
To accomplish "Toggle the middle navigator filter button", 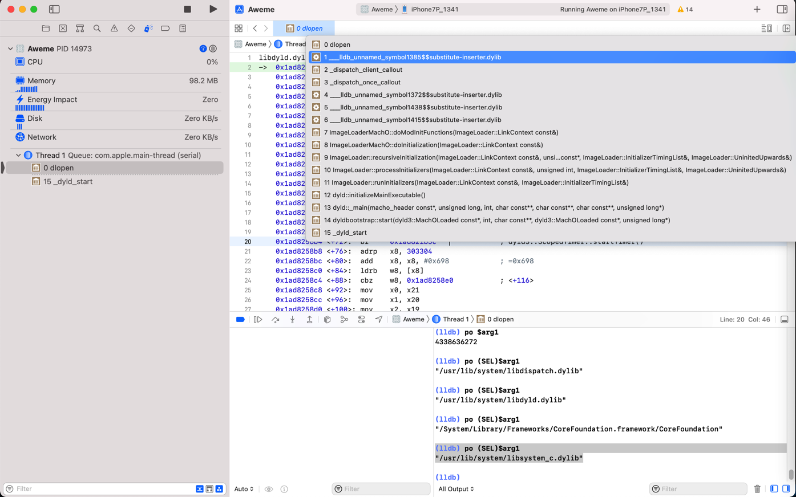I will coord(209,489).
